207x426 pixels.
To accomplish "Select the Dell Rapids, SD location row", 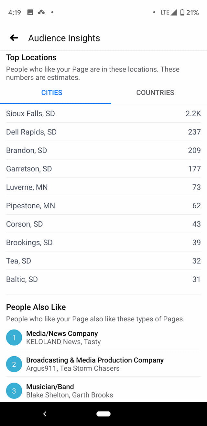I will click(x=103, y=132).
